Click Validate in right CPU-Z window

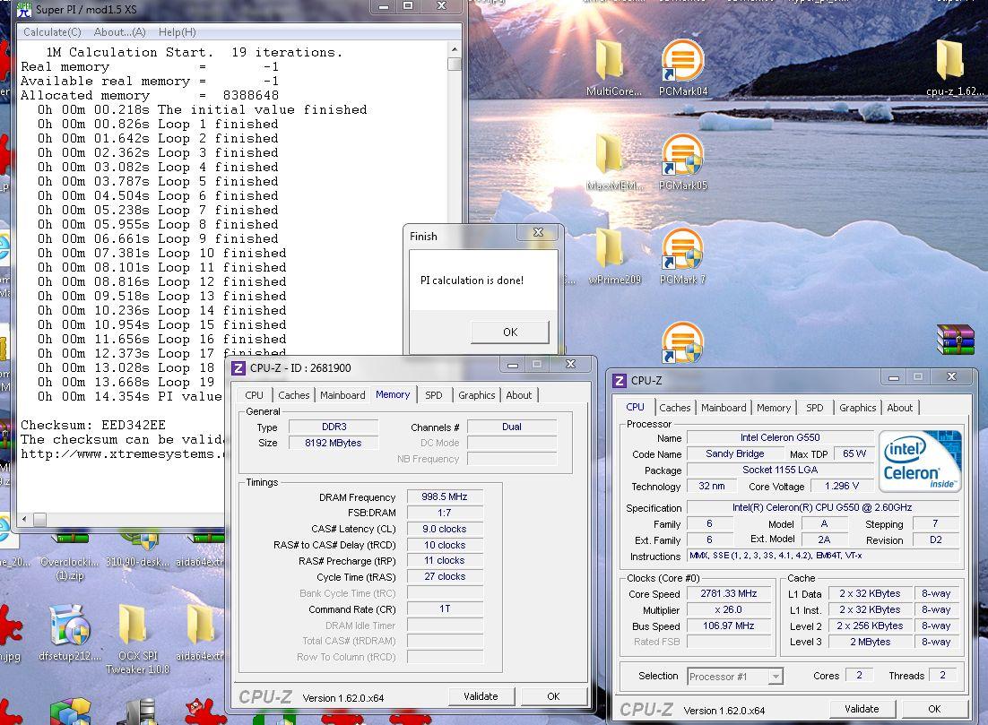point(862,709)
